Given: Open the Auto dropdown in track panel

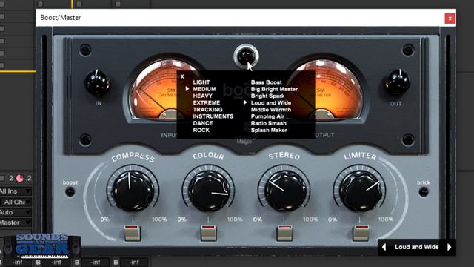Looking at the screenshot, I should click(15, 212).
